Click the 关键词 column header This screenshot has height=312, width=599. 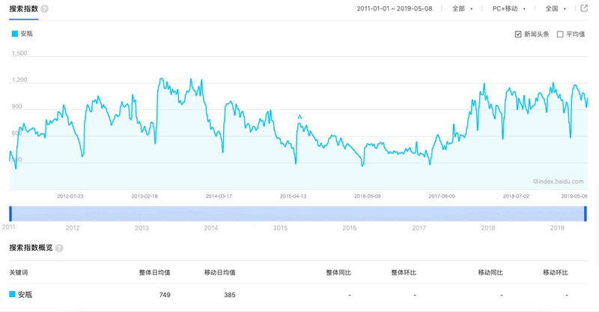(x=19, y=272)
